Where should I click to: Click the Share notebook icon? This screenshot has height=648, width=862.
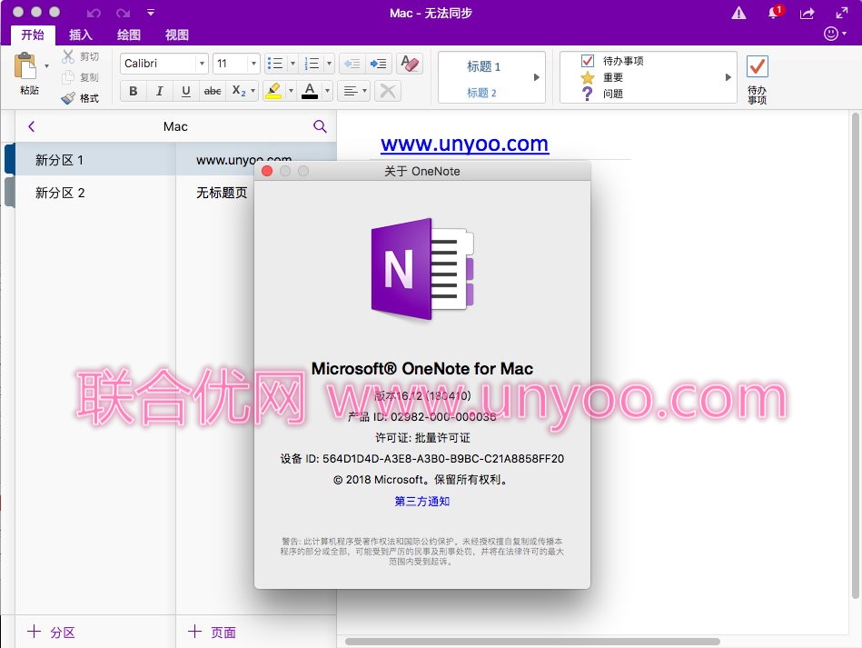click(807, 14)
